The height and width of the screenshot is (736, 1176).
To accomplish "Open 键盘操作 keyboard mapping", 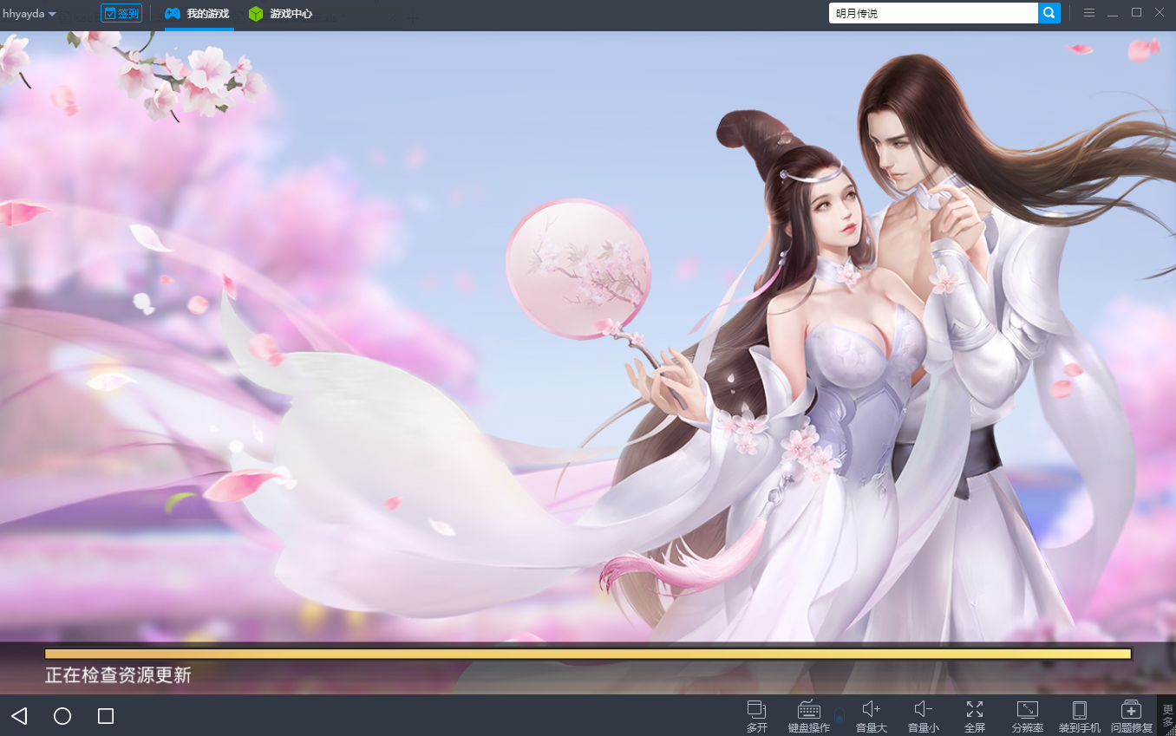I will point(808,717).
